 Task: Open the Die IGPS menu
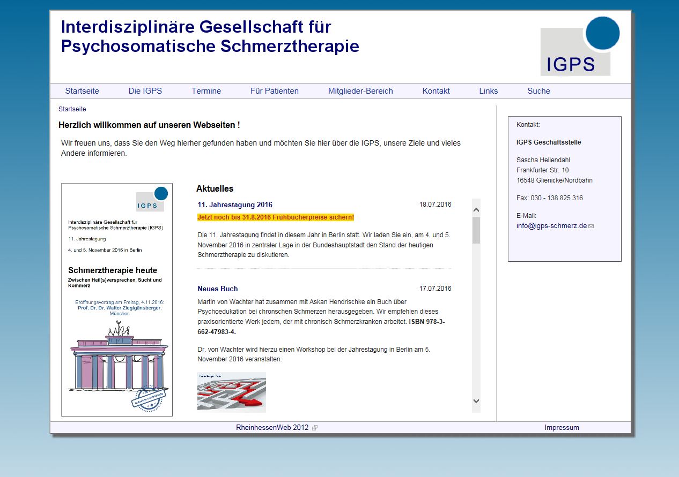tap(145, 91)
